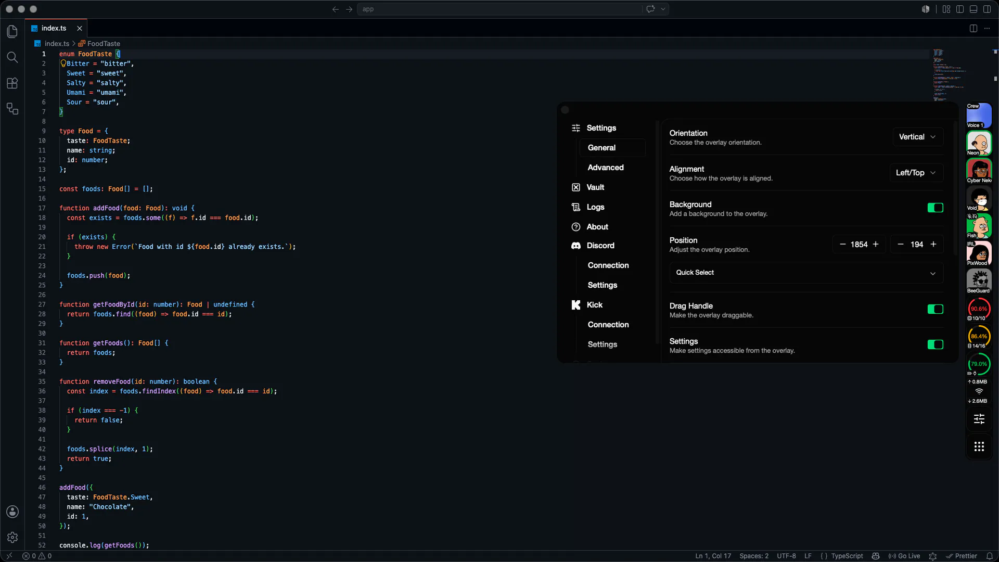999x562 pixels.
Task: Close the index.ts tab
Action: coord(80,29)
